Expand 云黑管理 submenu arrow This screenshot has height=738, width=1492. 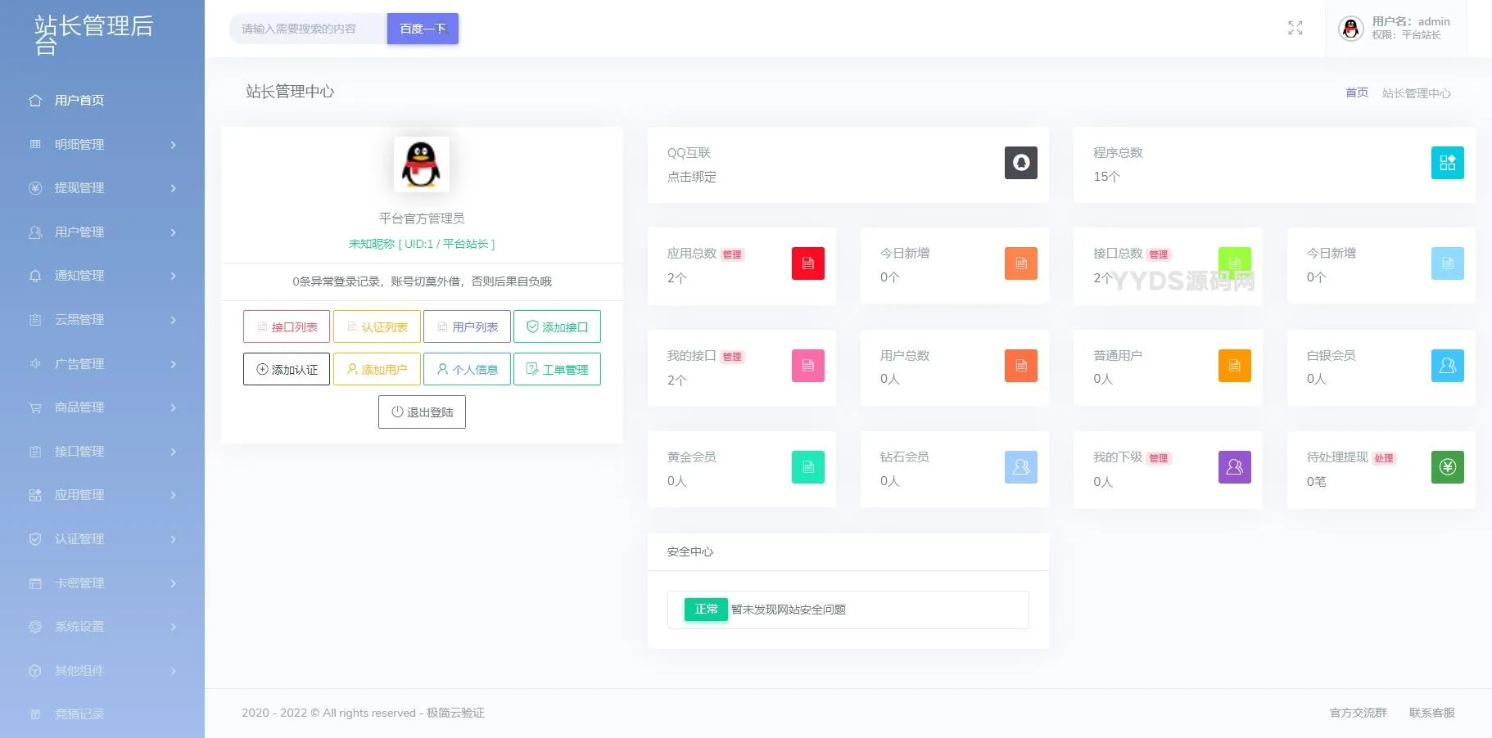coord(173,320)
